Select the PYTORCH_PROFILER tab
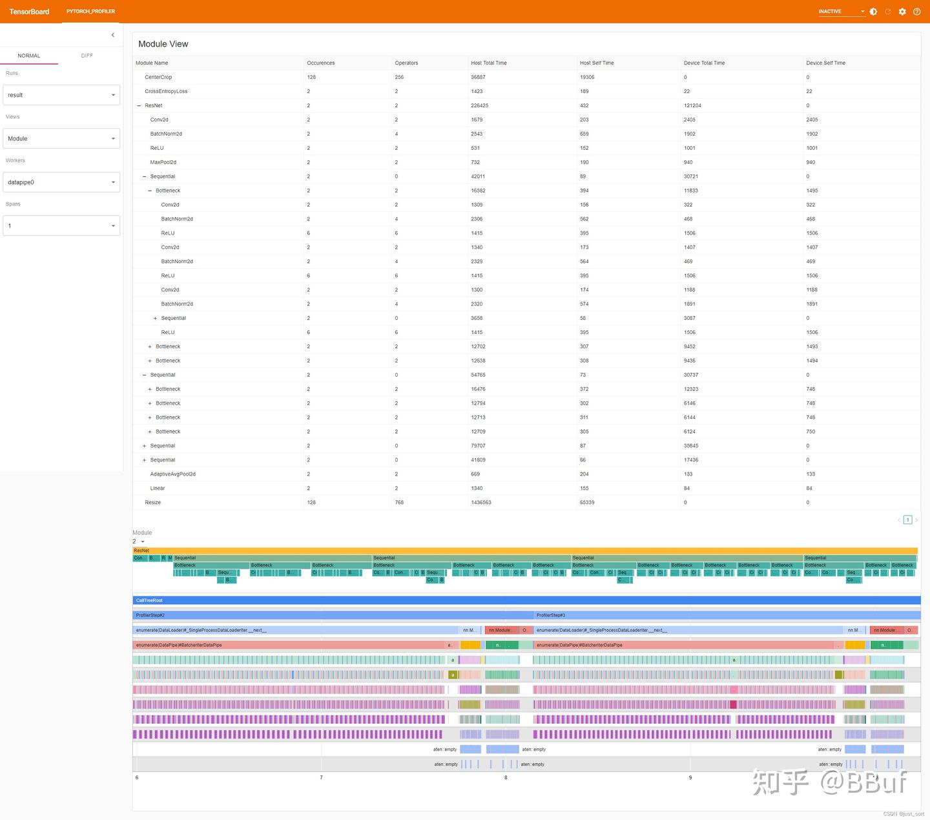930x820 pixels. pyautogui.click(x=90, y=11)
